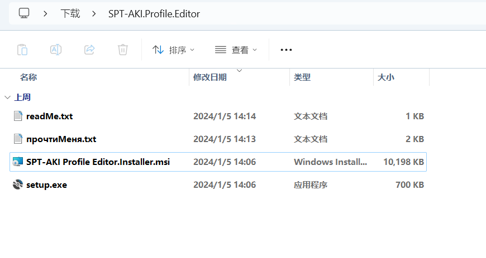Click the Delete trash can icon

pos(123,50)
